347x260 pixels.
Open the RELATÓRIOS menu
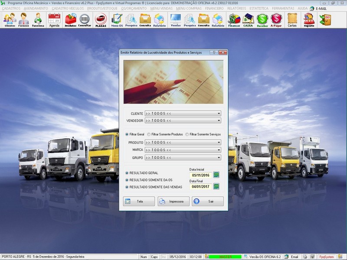pyautogui.click(x=236, y=8)
